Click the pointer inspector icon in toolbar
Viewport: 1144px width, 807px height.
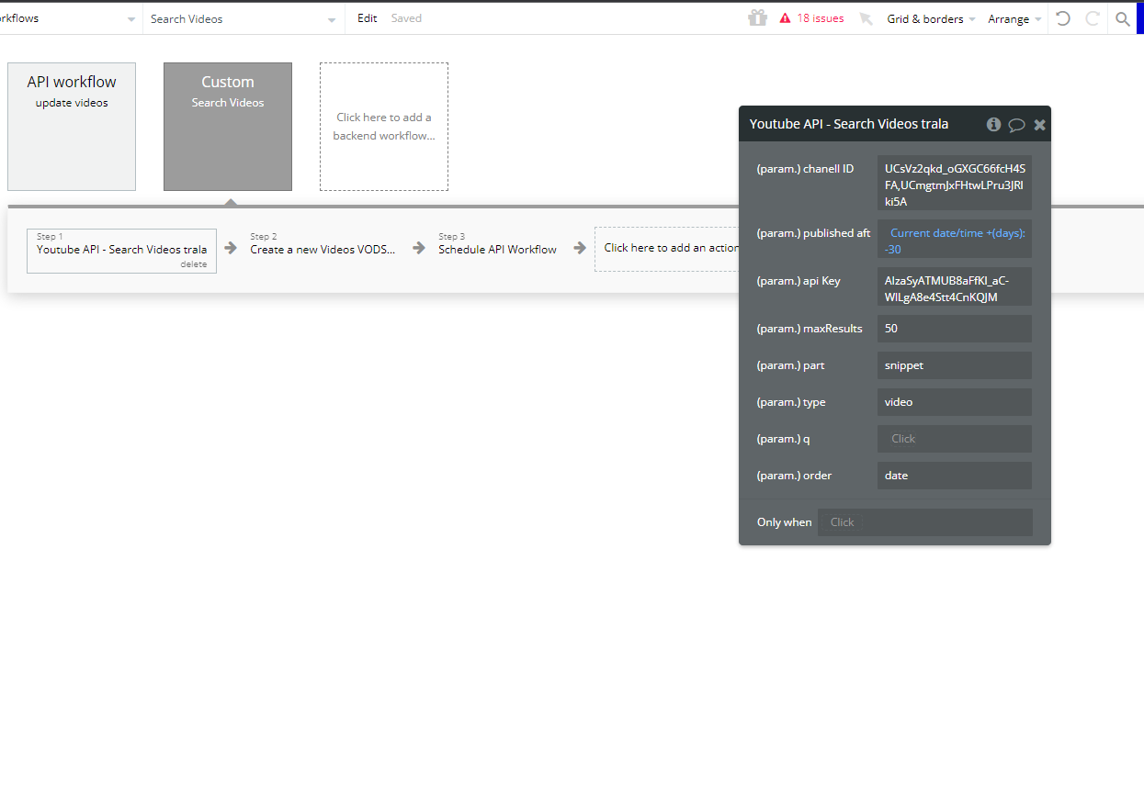coord(866,18)
